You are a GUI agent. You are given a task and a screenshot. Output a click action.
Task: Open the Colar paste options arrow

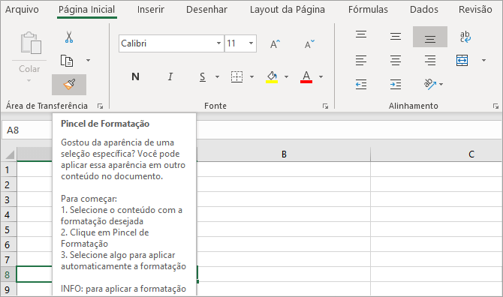[x=29, y=80]
